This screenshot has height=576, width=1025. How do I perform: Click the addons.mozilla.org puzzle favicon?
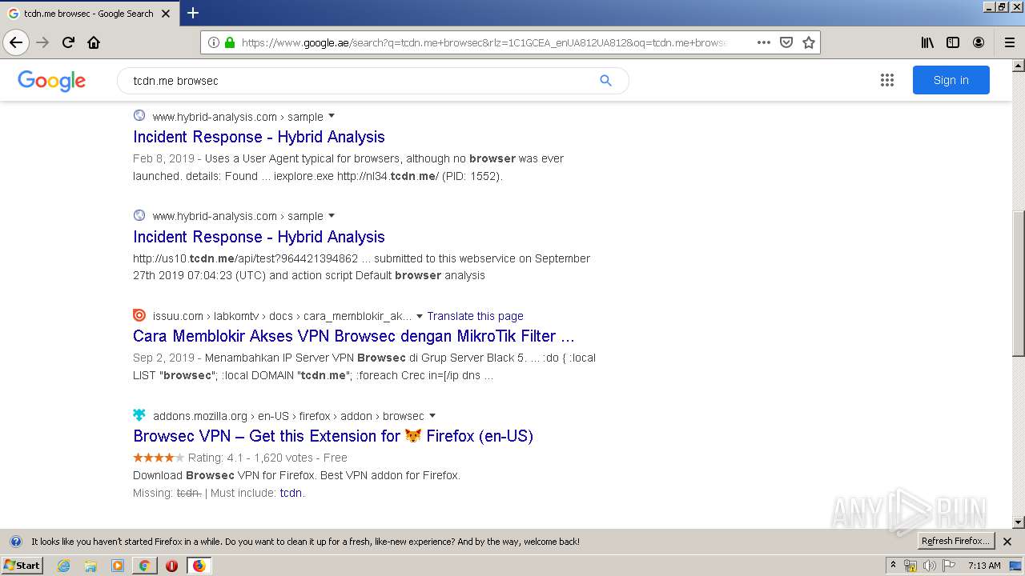pyautogui.click(x=139, y=415)
